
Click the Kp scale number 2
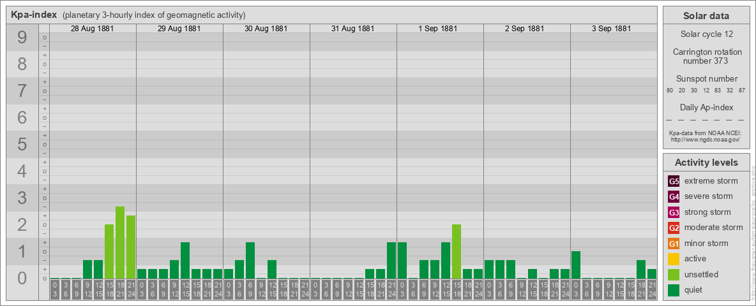[x=22, y=224]
